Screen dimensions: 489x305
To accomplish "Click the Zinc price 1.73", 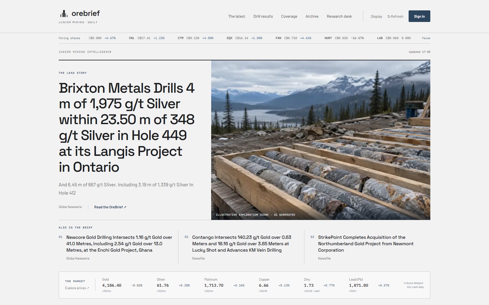I will coord(309,285).
